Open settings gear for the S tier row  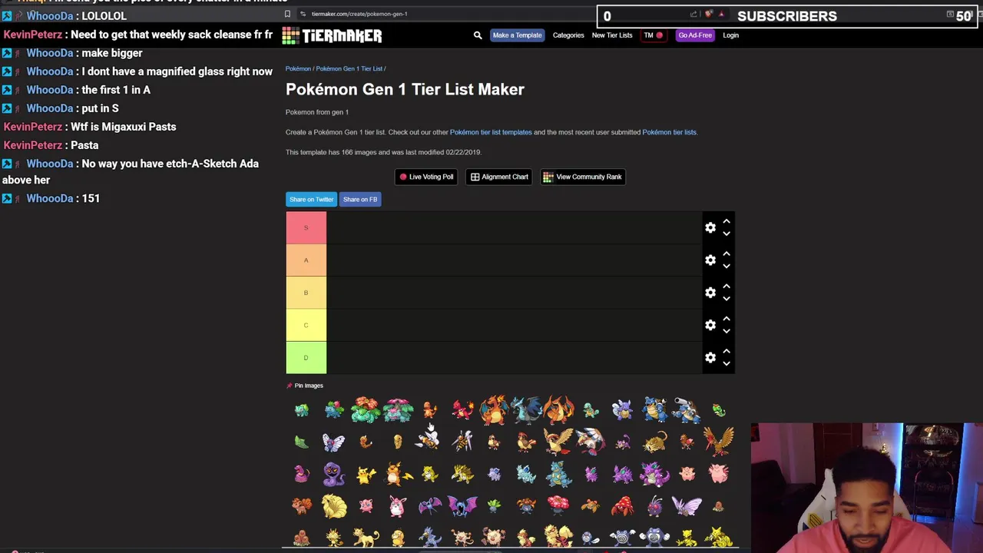710,227
